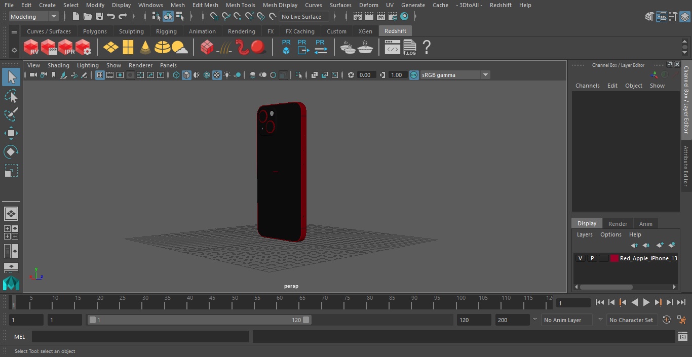The image size is (692, 357).
Task: Open the No Anim Layer dropdown arrow
Action: (535, 320)
